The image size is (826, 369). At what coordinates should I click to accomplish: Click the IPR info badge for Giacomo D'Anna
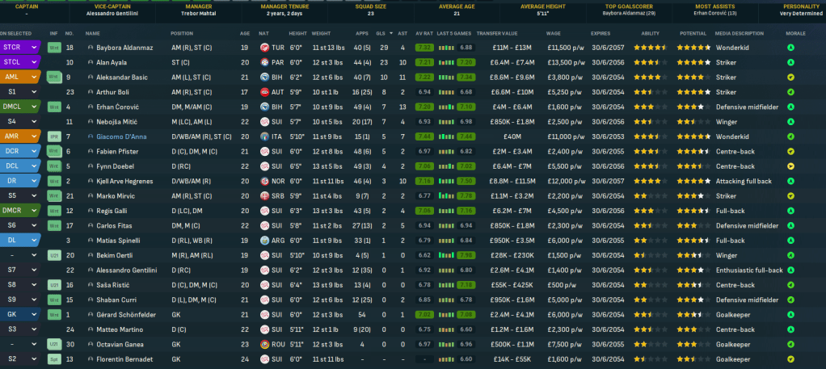click(x=53, y=136)
